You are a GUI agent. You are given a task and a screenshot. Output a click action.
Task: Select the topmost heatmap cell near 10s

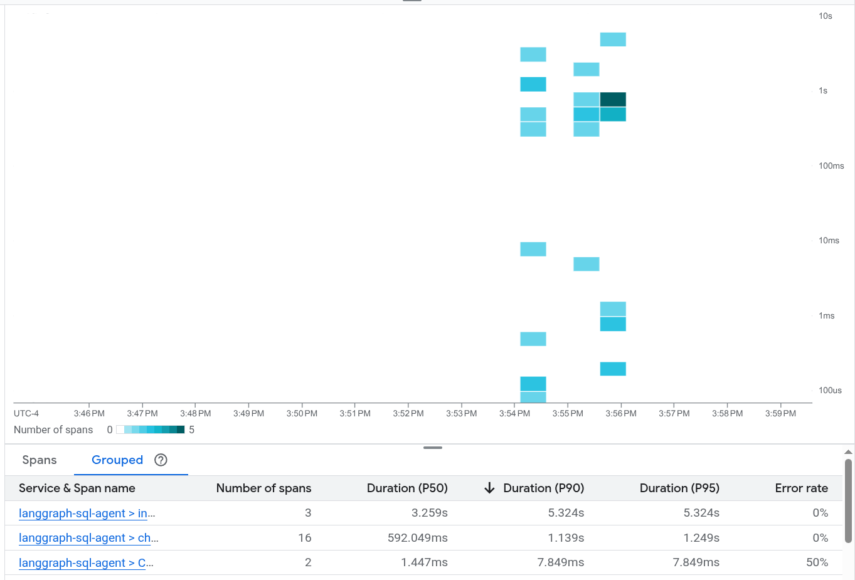click(x=613, y=40)
